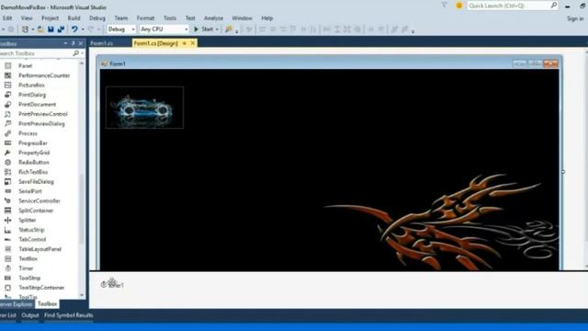Click in the Search Toolbox field
Image resolution: width=588 pixels, height=331 pixels.
coord(36,53)
